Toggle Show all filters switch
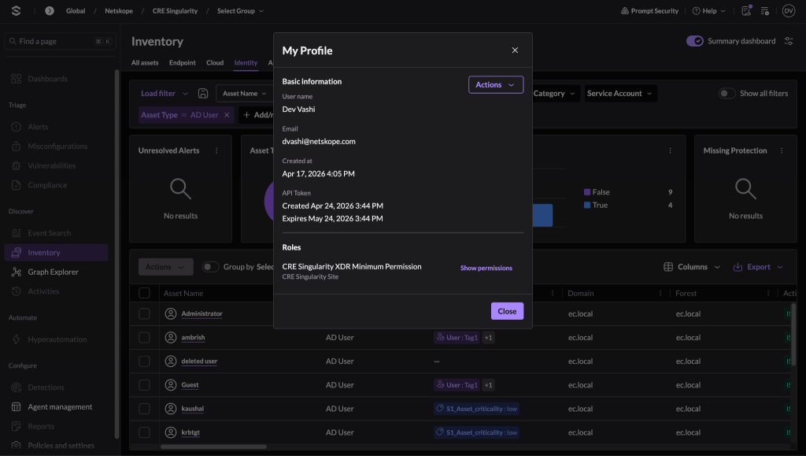 coord(727,94)
